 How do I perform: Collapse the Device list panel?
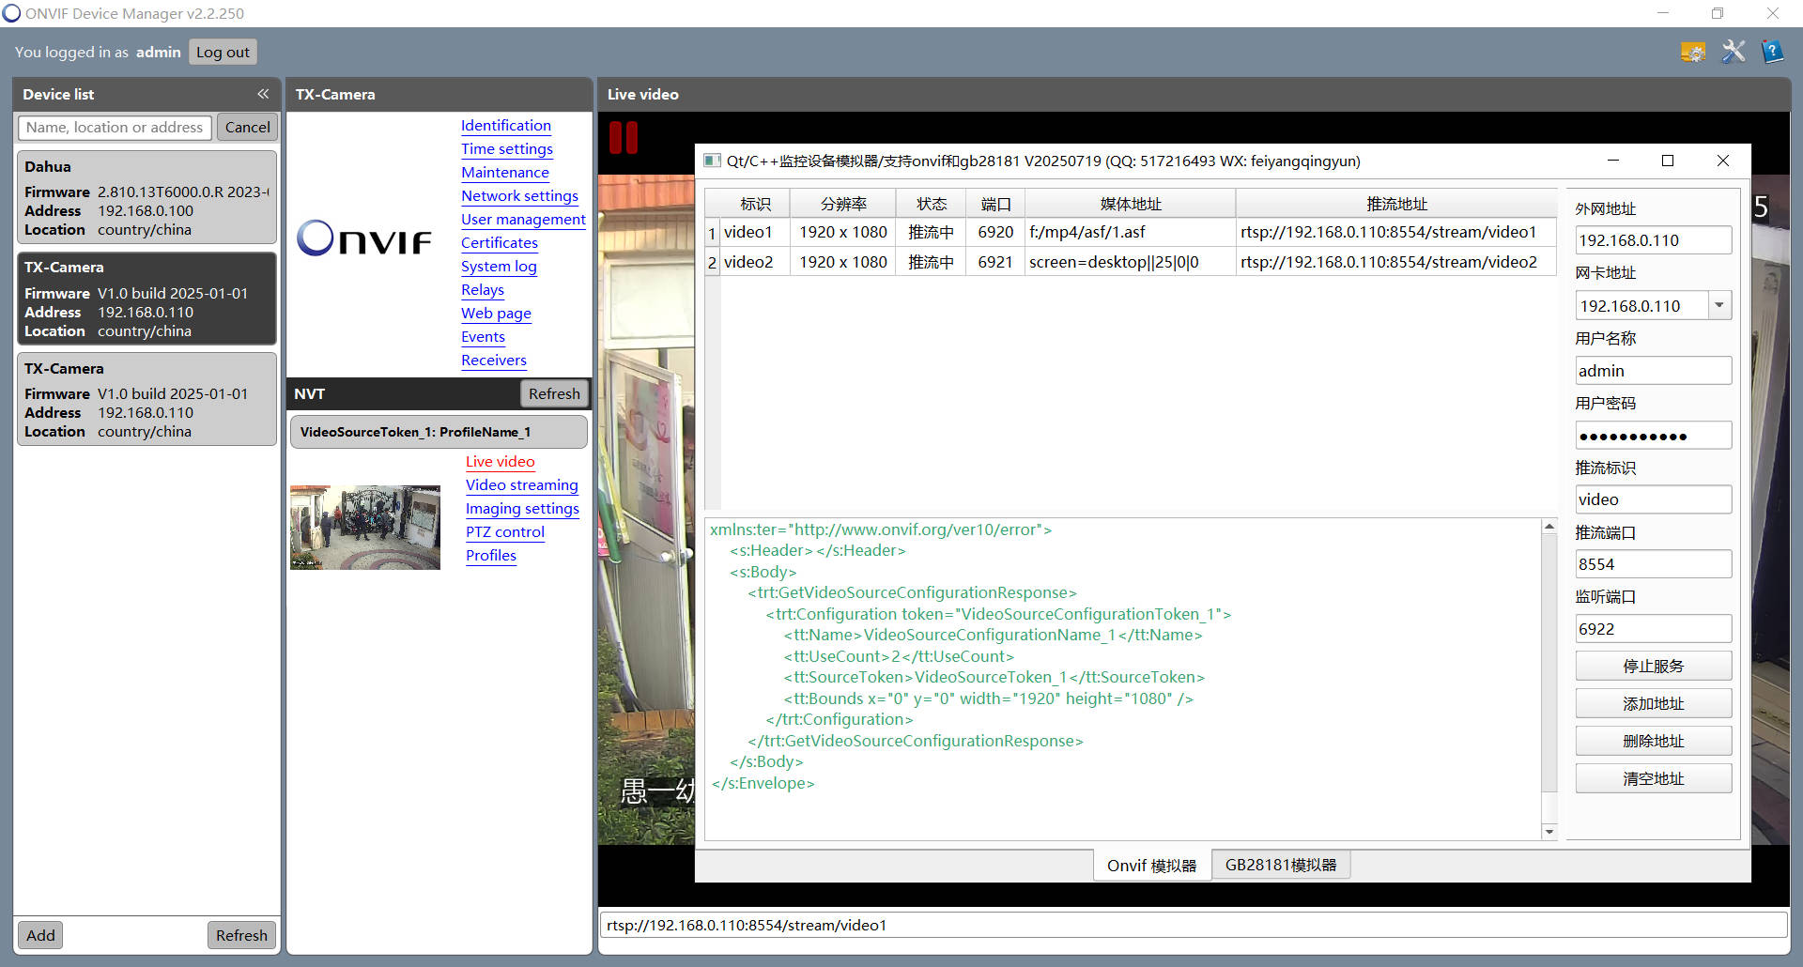(x=263, y=93)
